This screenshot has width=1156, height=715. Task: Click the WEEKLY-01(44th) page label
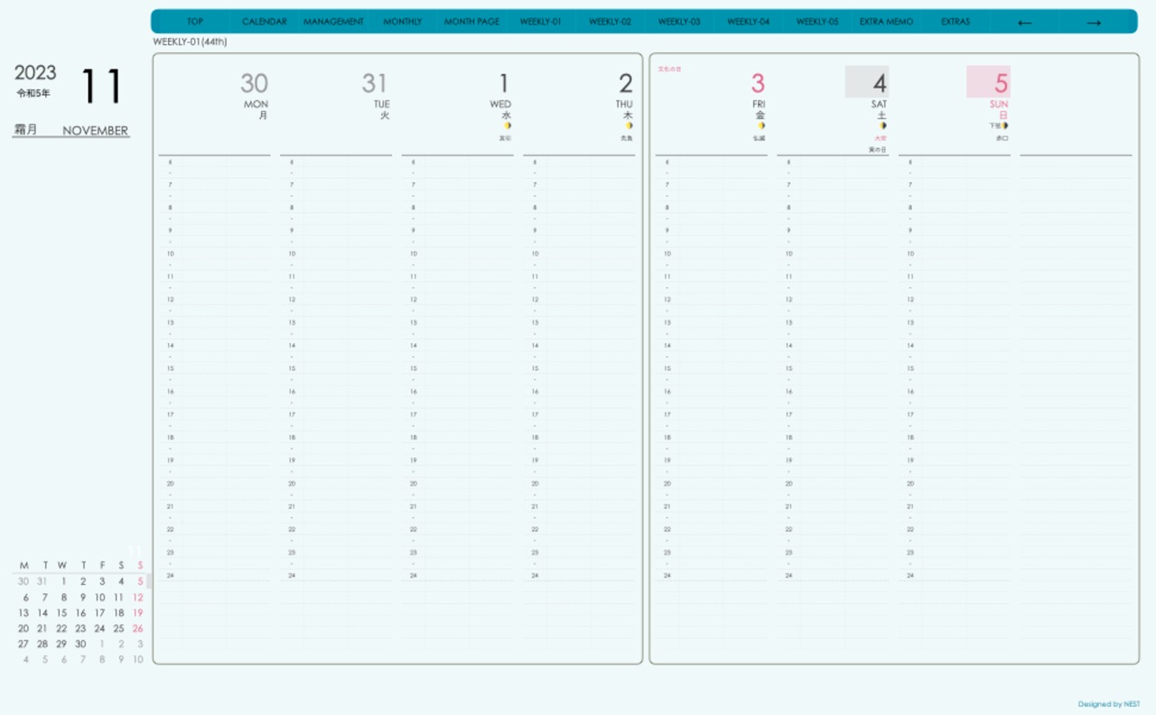click(x=190, y=42)
